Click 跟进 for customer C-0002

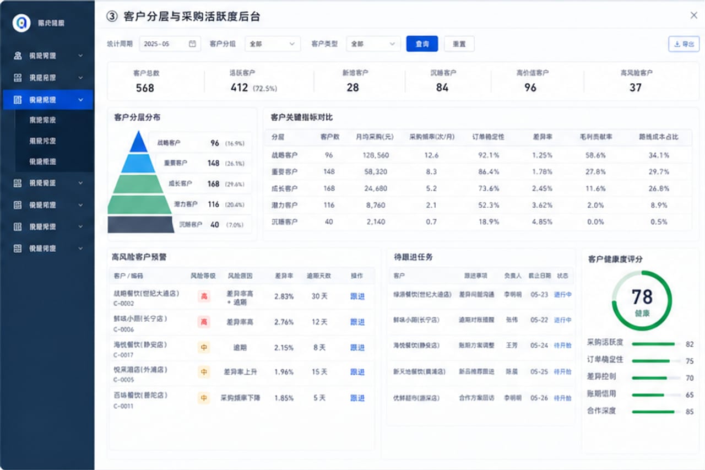point(357,296)
